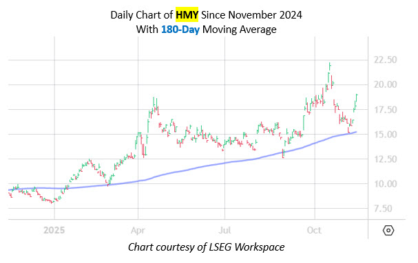The height and width of the screenshot is (263, 418).
Task: Click the 15.00 price axis label
Action: tap(385, 135)
